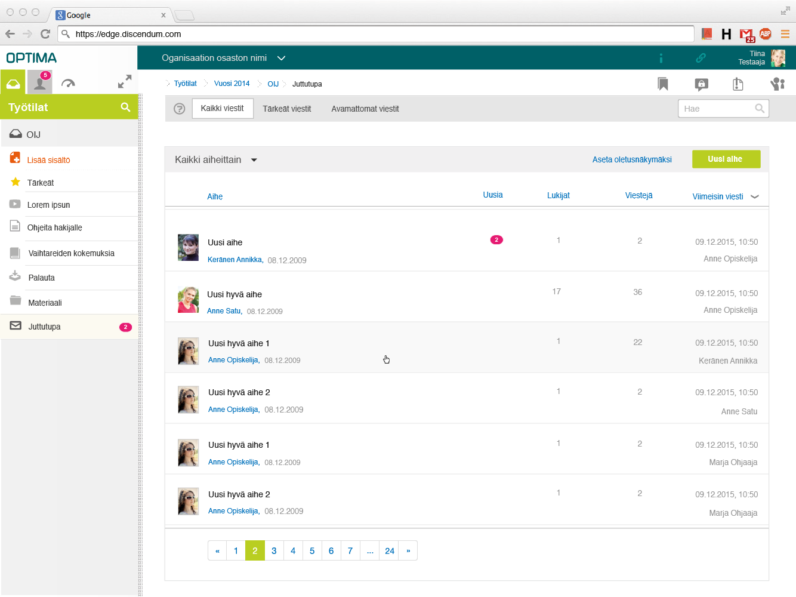
Task: Open Juttutupa item in sidebar
Action: (x=69, y=327)
